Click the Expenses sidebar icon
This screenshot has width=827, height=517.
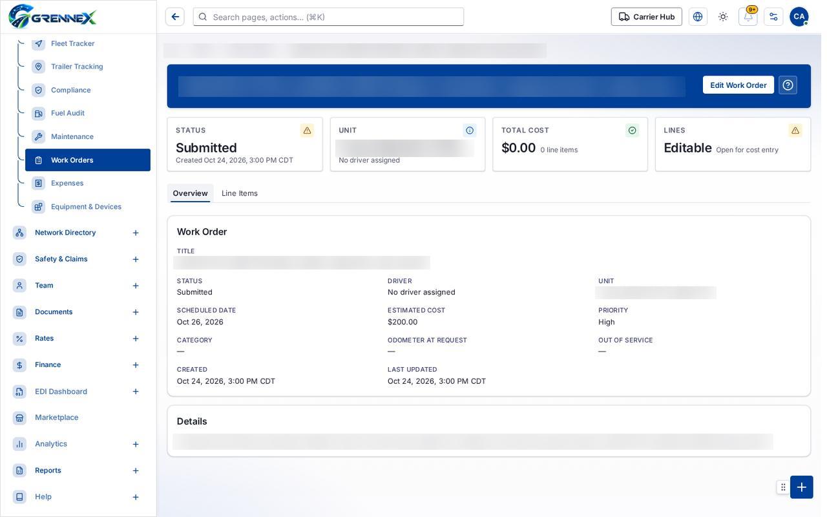(39, 183)
